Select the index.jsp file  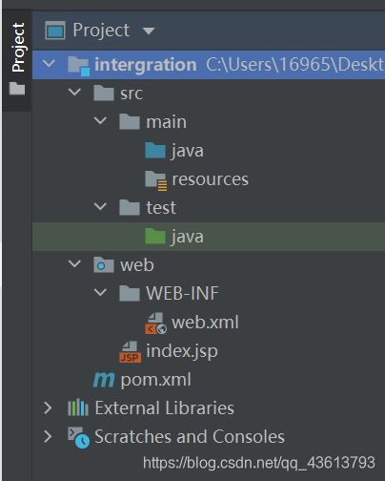(182, 352)
